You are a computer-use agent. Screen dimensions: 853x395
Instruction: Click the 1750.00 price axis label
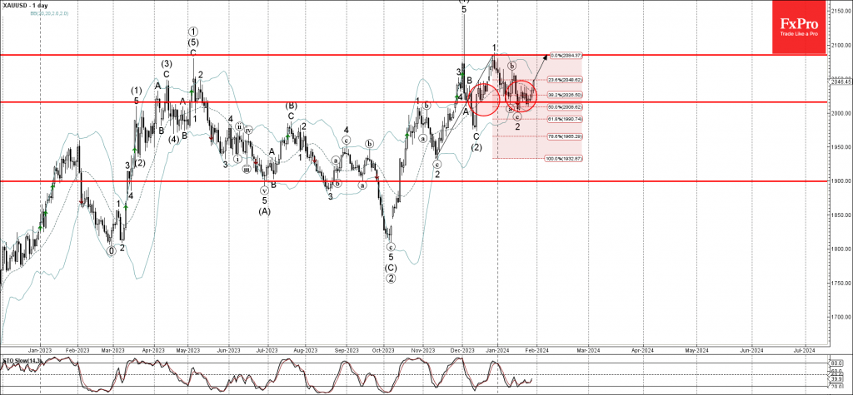[841, 283]
